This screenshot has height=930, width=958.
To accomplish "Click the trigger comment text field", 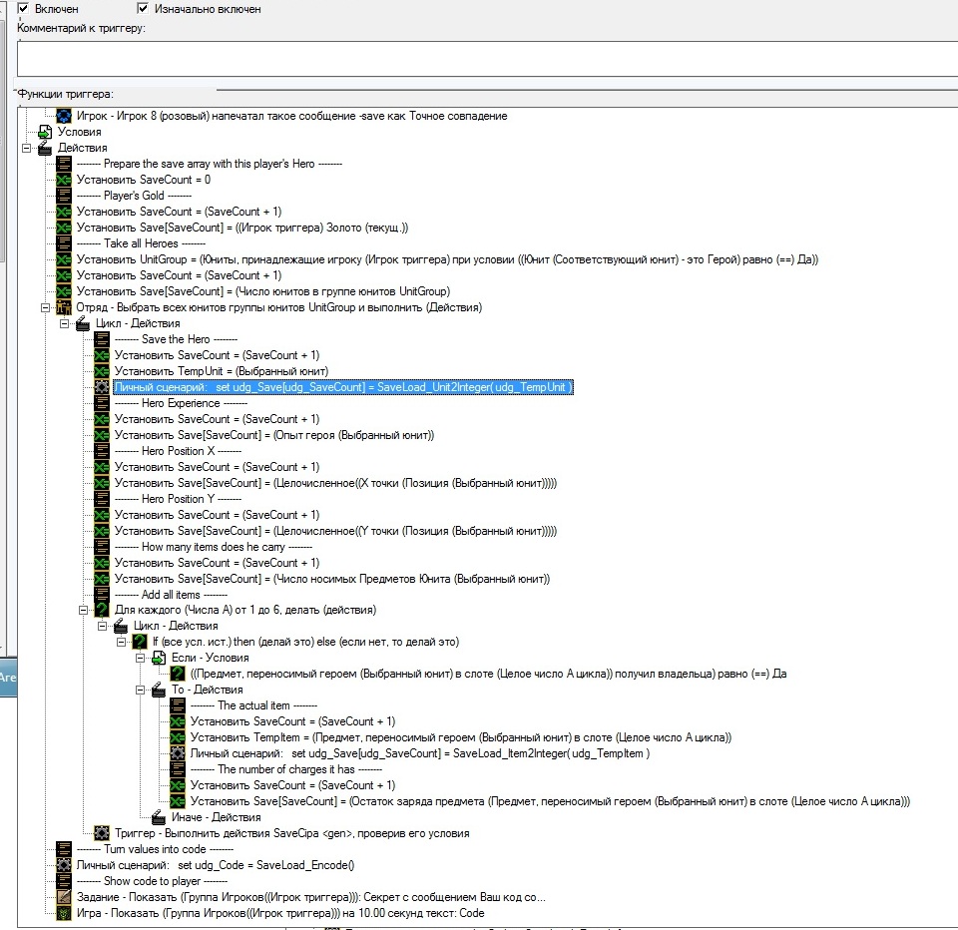I will coord(488,59).
